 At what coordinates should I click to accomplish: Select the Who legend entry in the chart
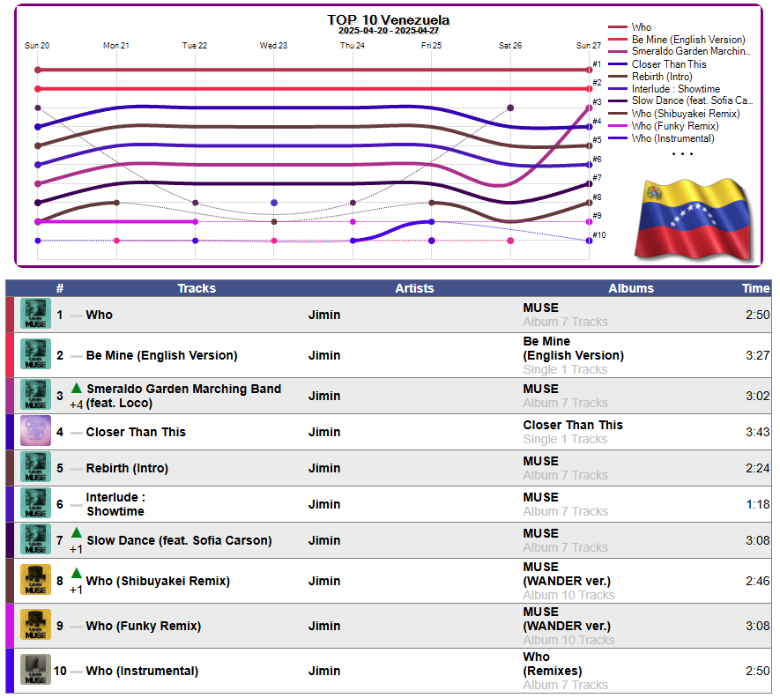[x=630, y=27]
